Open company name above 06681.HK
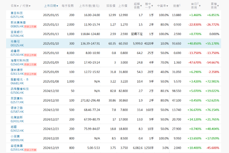 (19, 79)
